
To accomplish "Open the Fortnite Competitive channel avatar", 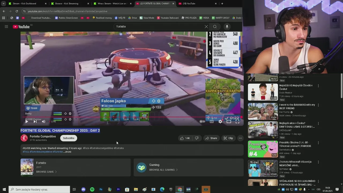I will click(24, 138).
